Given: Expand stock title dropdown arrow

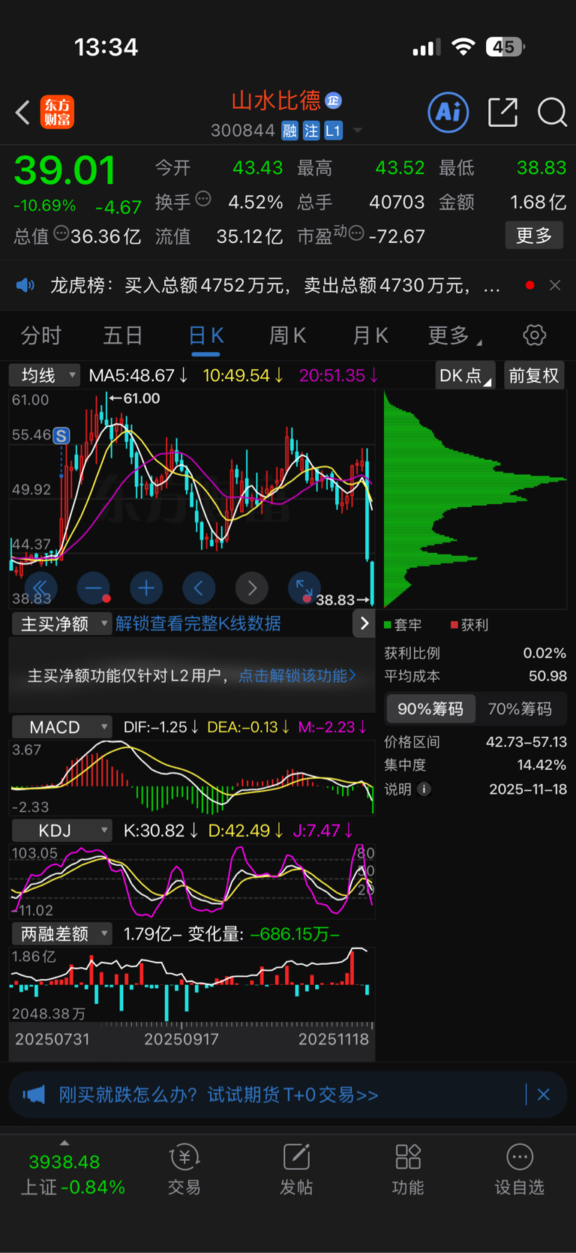Looking at the screenshot, I should pos(358,131).
